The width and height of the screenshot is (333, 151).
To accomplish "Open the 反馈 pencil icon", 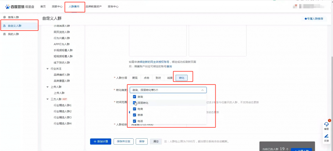I will tap(326, 136).
